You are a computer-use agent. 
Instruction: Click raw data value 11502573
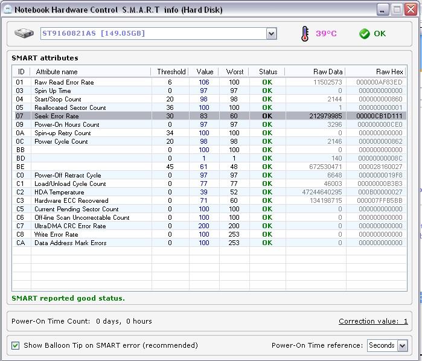[x=328, y=82]
